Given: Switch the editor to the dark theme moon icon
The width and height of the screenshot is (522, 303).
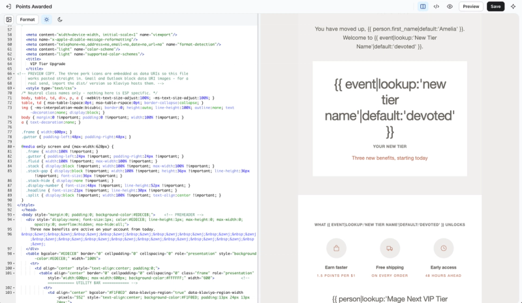Looking at the screenshot, I should tap(60, 20).
